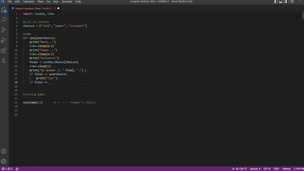304x171 pixels.
Task: Click the 'def rps(yourchoice):' line
Action: click(39, 38)
